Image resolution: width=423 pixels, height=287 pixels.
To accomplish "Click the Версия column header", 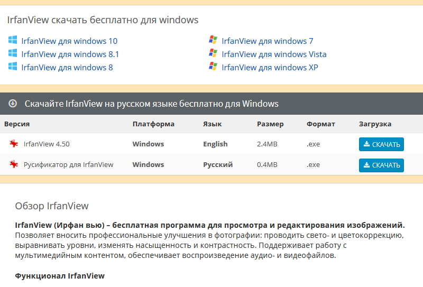I will click(x=17, y=124).
